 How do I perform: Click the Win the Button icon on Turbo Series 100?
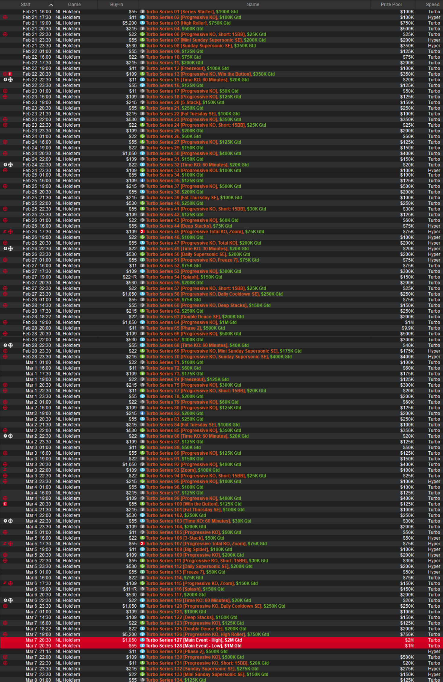(x=5, y=504)
